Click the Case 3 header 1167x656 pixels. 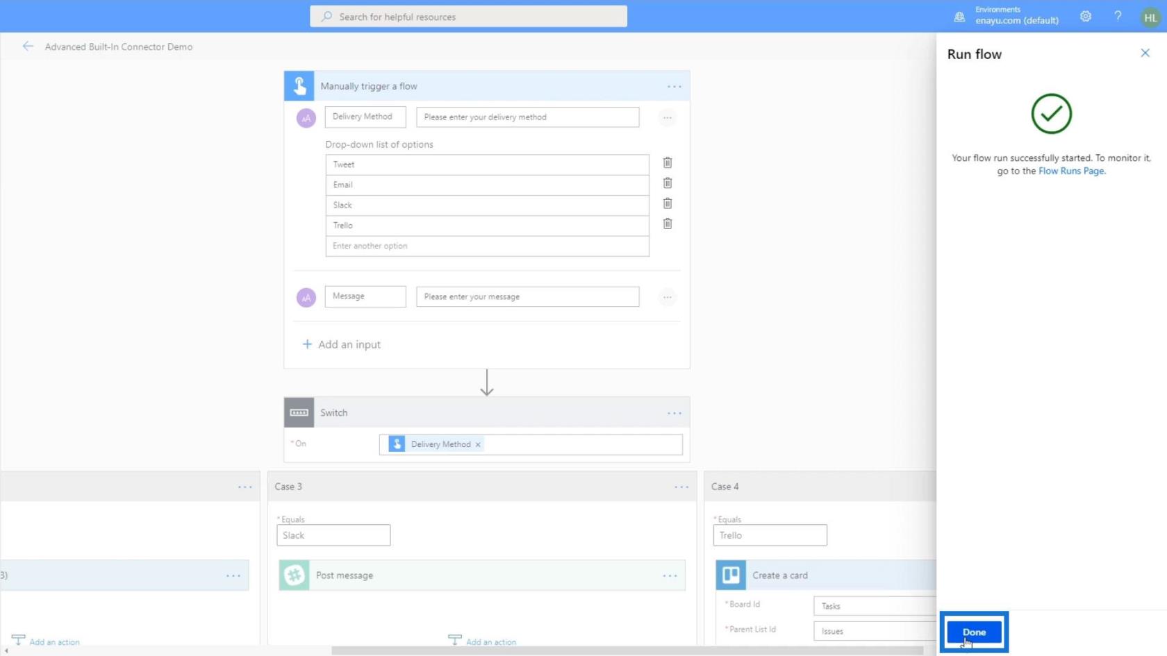tap(482, 487)
